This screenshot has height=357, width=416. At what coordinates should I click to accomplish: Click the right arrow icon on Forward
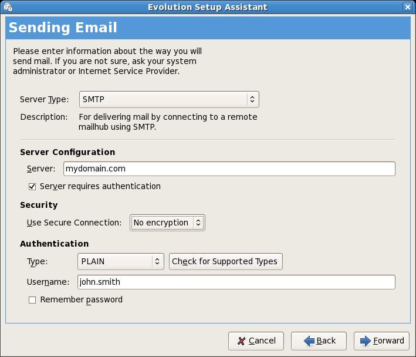pos(365,341)
